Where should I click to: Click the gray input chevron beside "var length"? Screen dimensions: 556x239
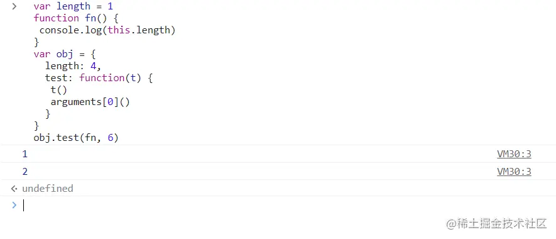tap(14, 6)
